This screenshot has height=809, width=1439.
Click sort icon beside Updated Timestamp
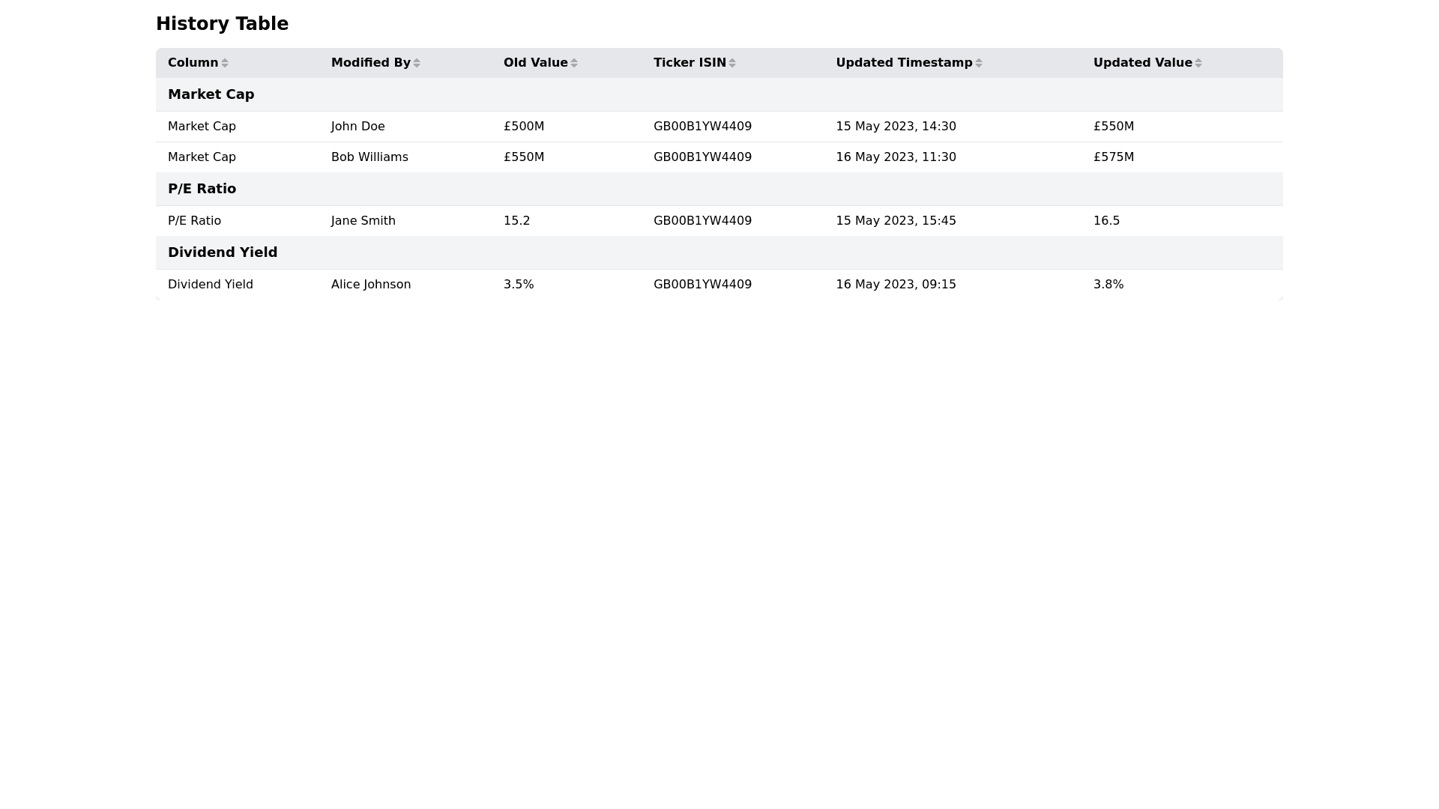pyautogui.click(x=979, y=63)
